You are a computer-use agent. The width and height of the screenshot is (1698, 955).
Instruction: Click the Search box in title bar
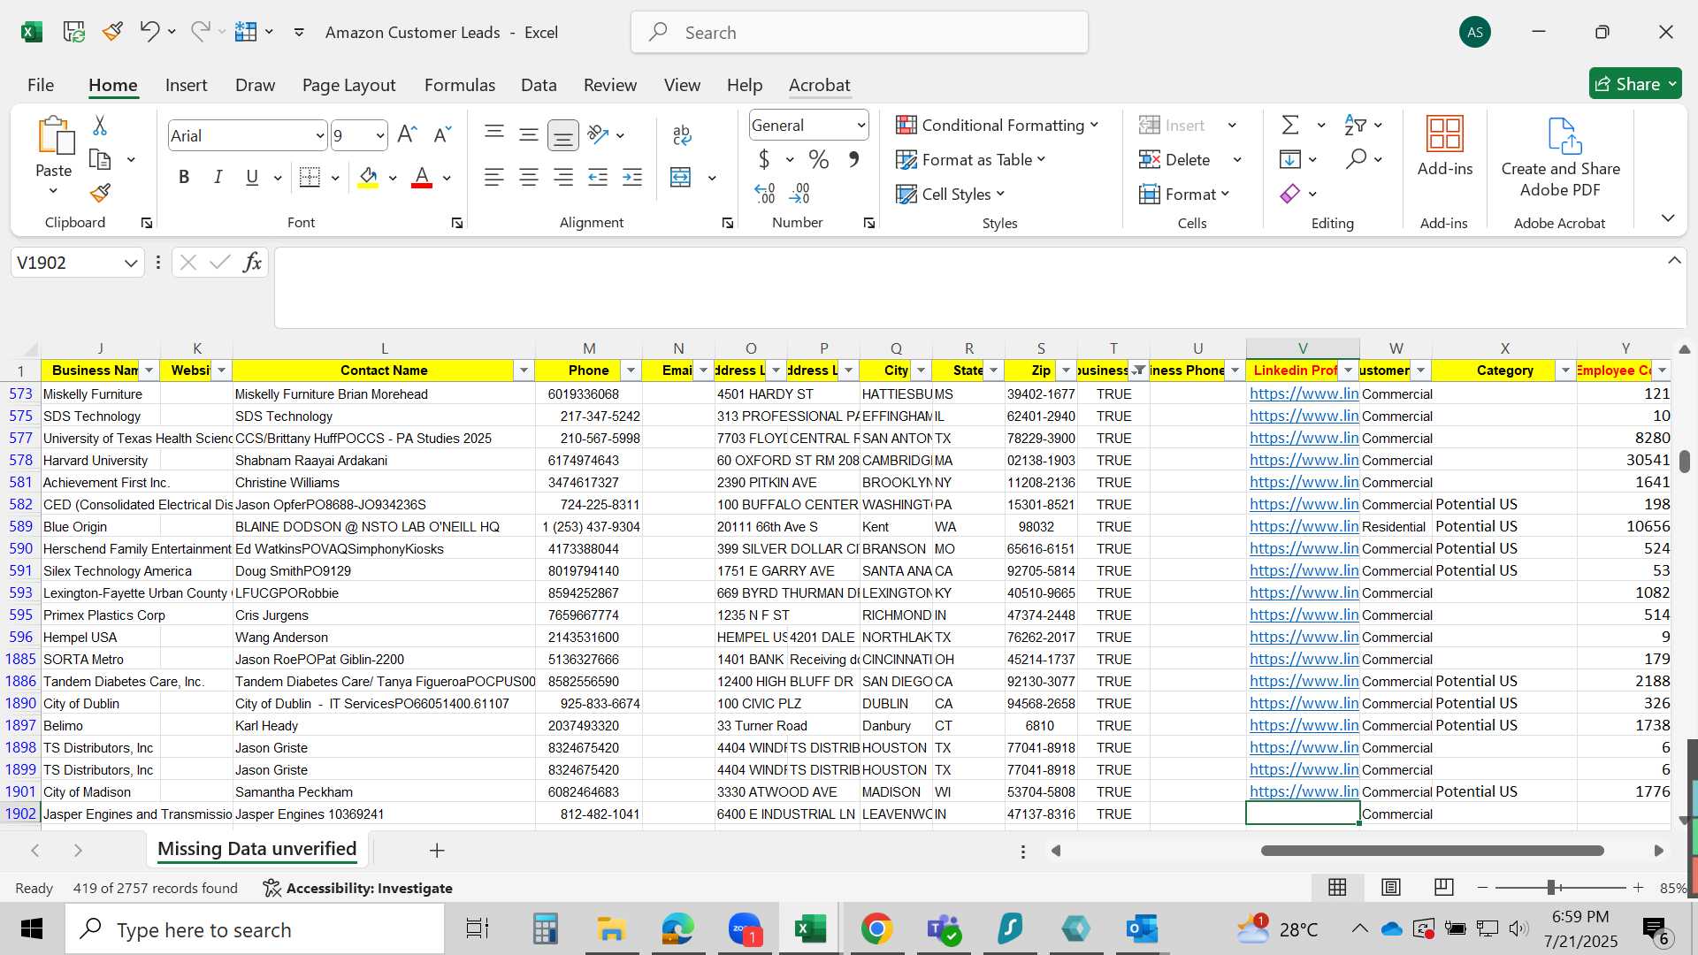pos(860,33)
